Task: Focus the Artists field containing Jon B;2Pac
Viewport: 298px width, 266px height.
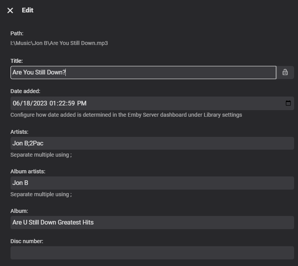Action: (x=152, y=143)
